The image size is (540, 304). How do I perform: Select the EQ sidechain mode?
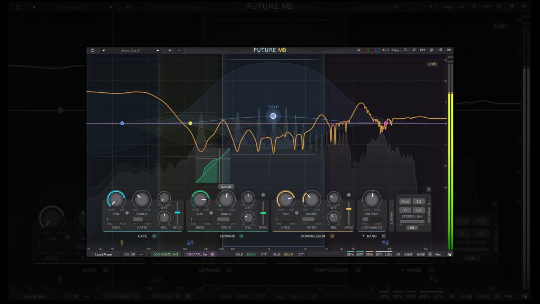419,201
